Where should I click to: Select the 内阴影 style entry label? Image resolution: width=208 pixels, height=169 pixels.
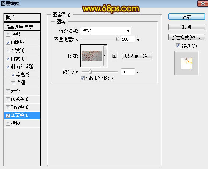17,42
